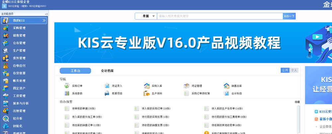Viewport: 332px width, 134px height.
Task: Click the 生产领料 navigation icon
Action: click(147, 93)
